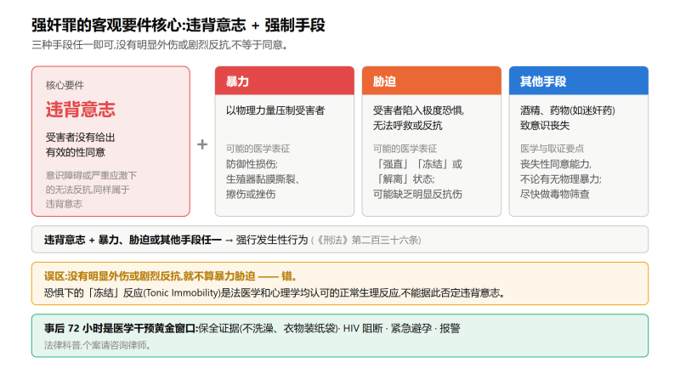This screenshot has width=680, height=368.
Task: Click the orange heading starting with '误区:'
Action: pyautogui.click(x=171, y=276)
